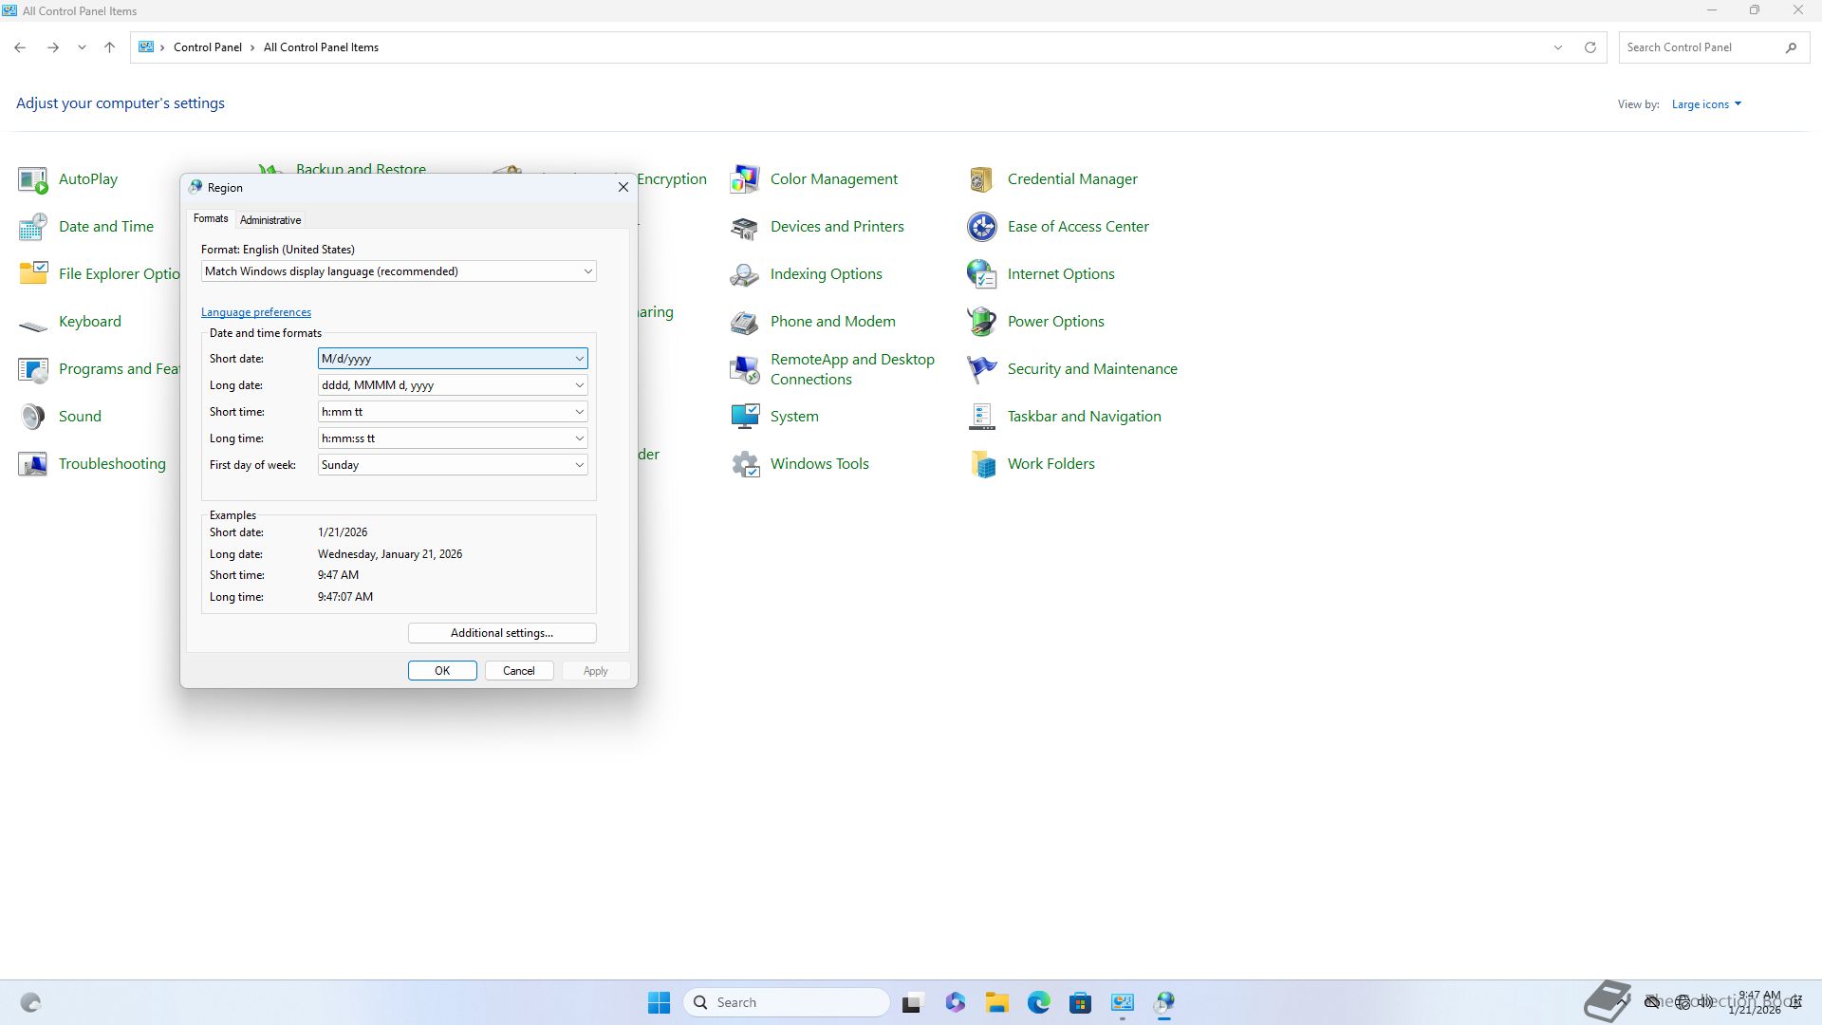This screenshot has width=1822, height=1025.
Task: Open the Language preferences link
Action: click(x=256, y=312)
